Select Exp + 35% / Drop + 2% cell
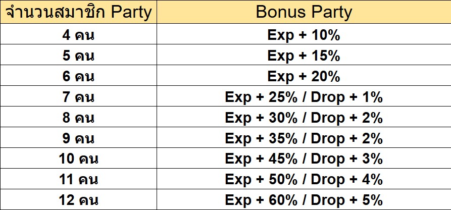 (x=304, y=137)
